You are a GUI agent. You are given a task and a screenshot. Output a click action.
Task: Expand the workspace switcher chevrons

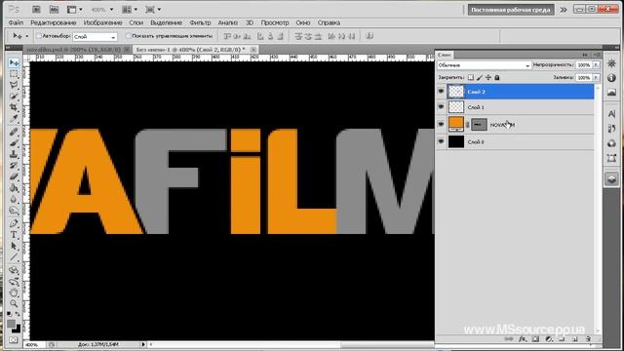pos(564,10)
